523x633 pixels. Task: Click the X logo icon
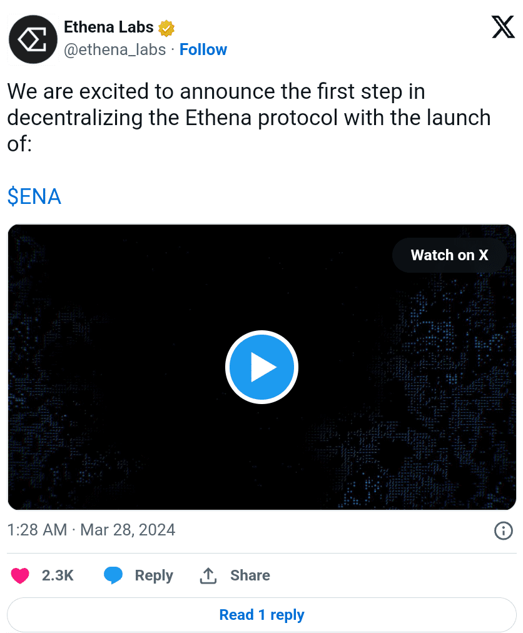(503, 27)
